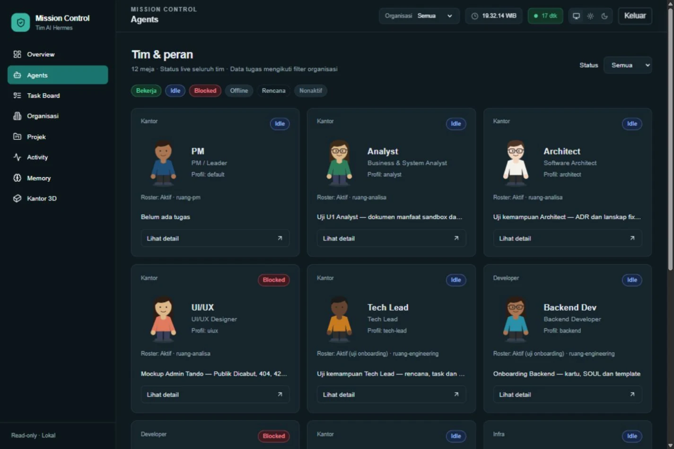Click the Mission Control shield logo

click(x=20, y=22)
